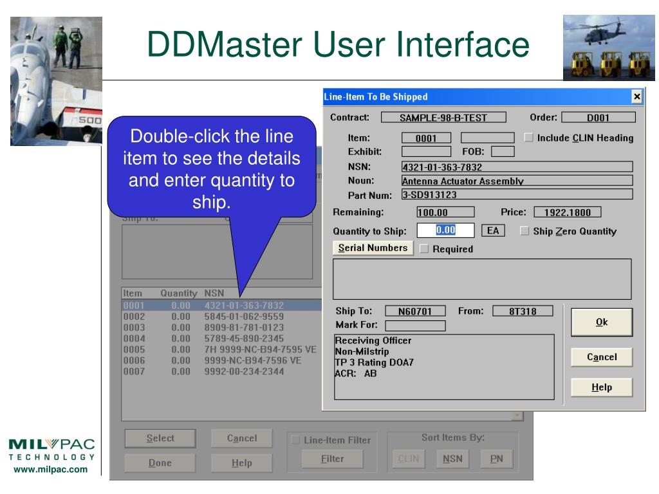
Task: Sort items by CLIN
Action: (409, 459)
